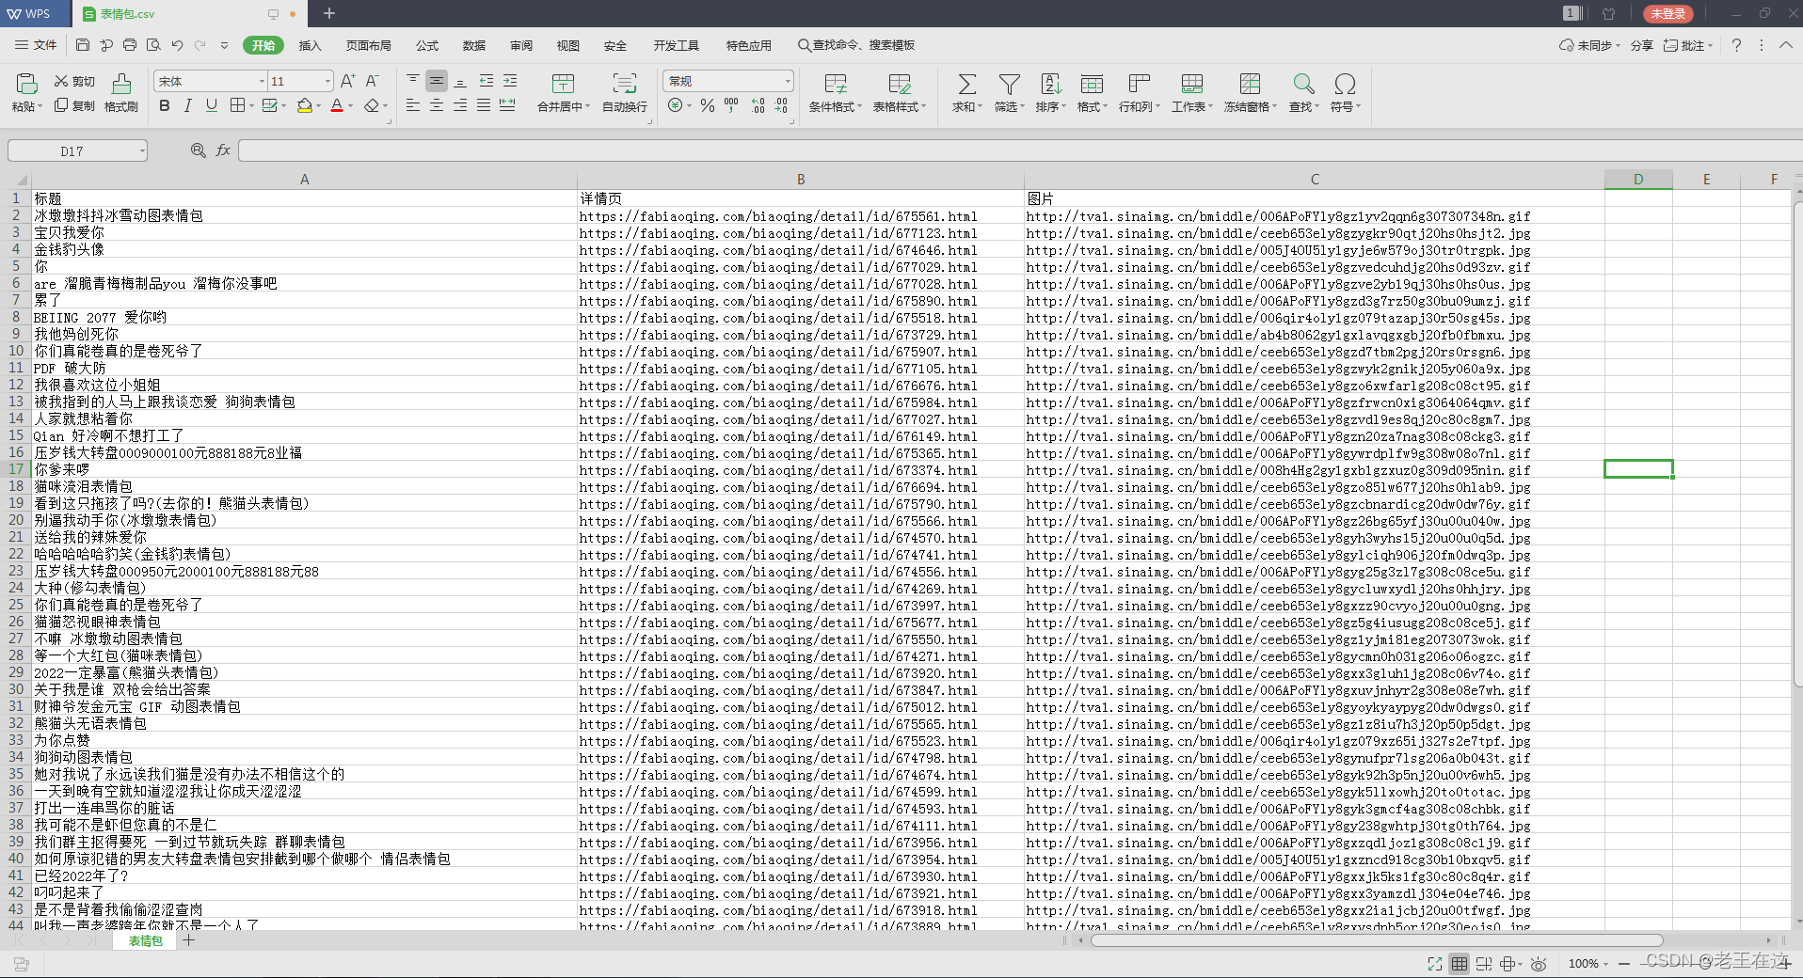1803x978 pixels.
Task: Apply percent style to the cell
Action: pos(708,106)
